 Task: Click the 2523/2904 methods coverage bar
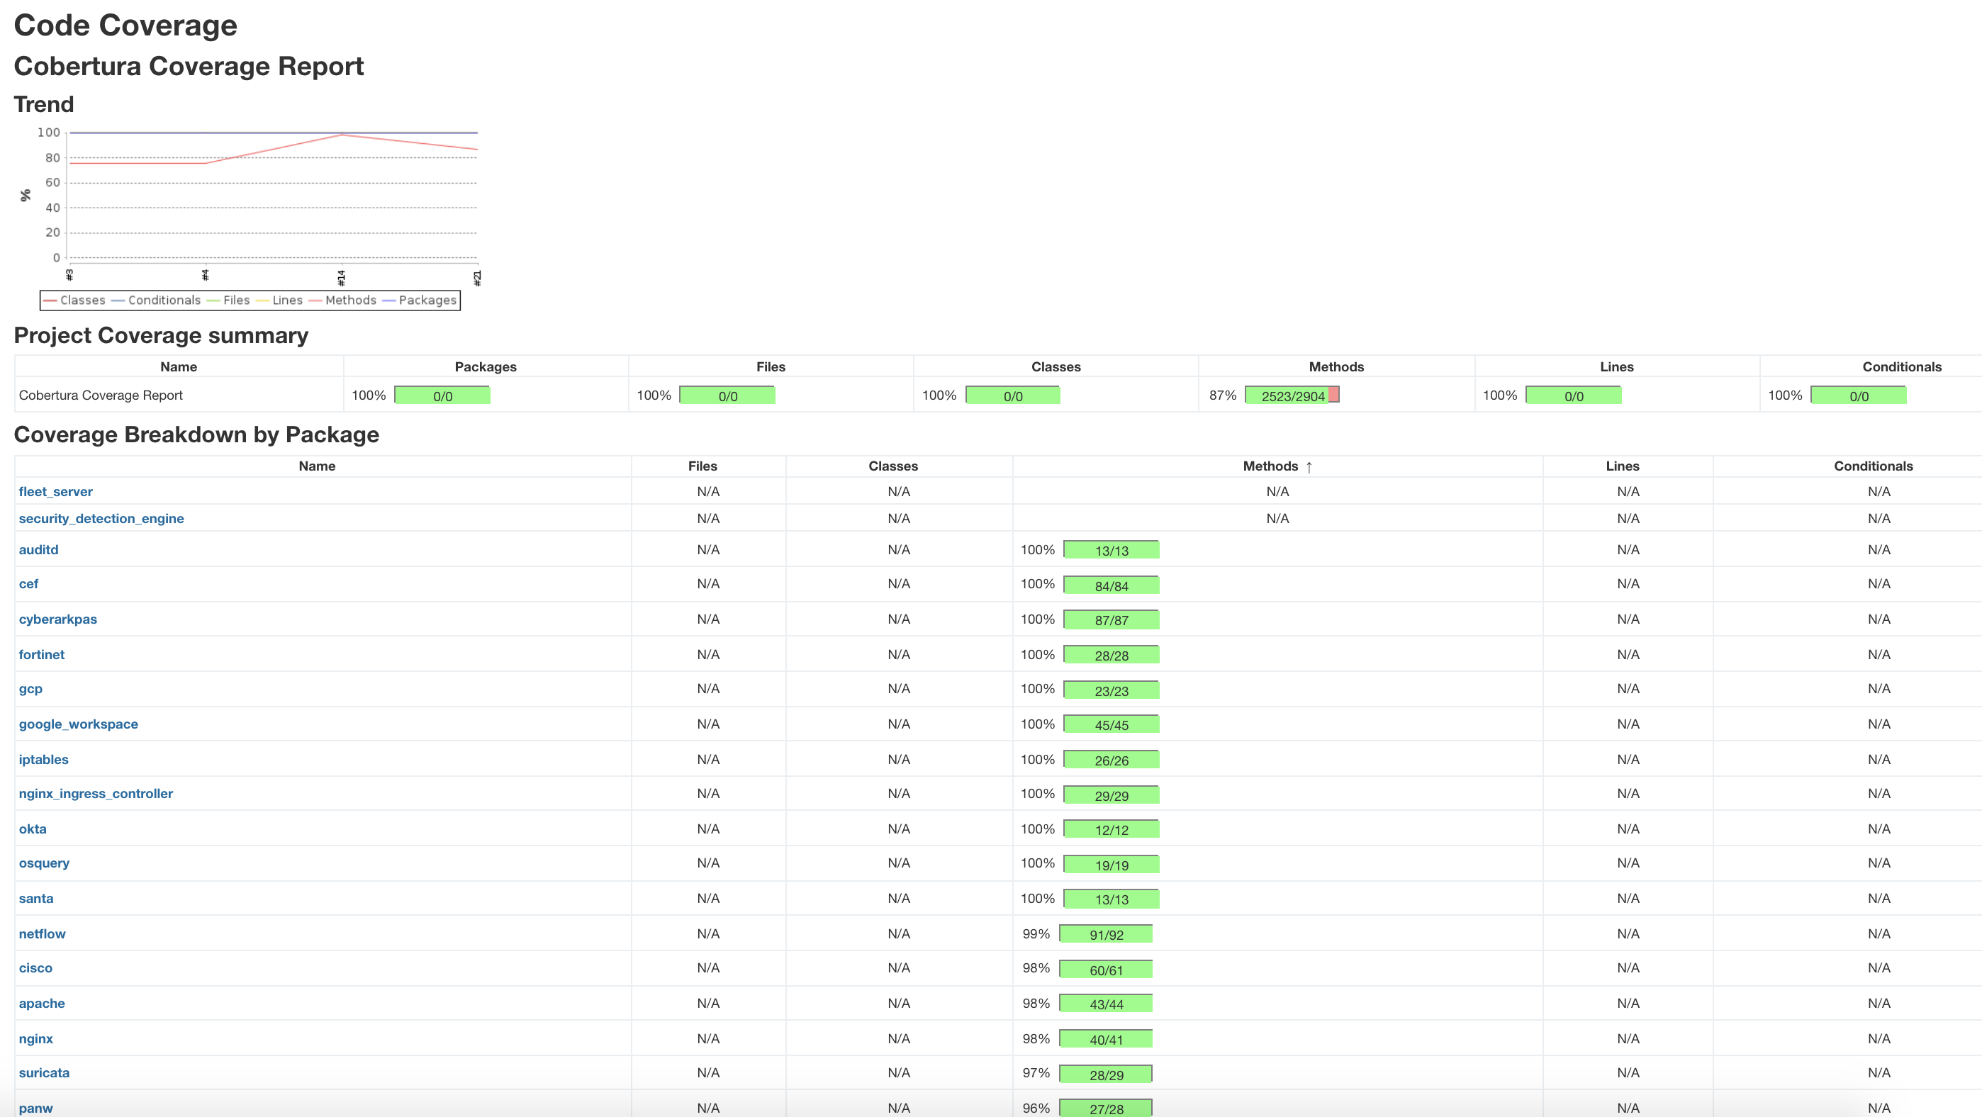click(1292, 395)
